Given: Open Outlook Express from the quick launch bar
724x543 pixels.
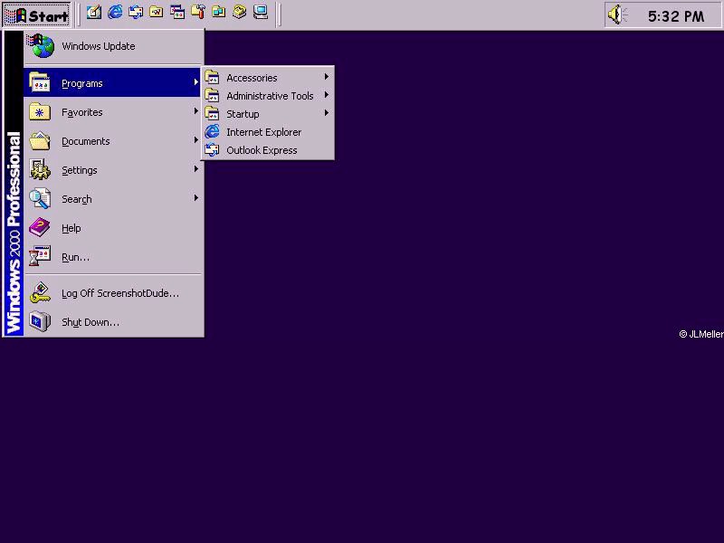Looking at the screenshot, I should pyautogui.click(x=136, y=12).
